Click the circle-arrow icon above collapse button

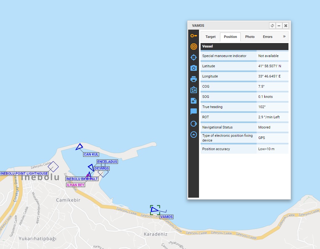(194, 124)
